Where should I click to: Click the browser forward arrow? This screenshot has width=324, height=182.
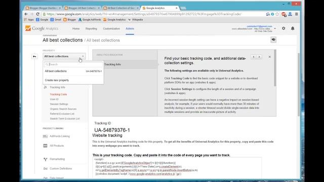coord(32,14)
